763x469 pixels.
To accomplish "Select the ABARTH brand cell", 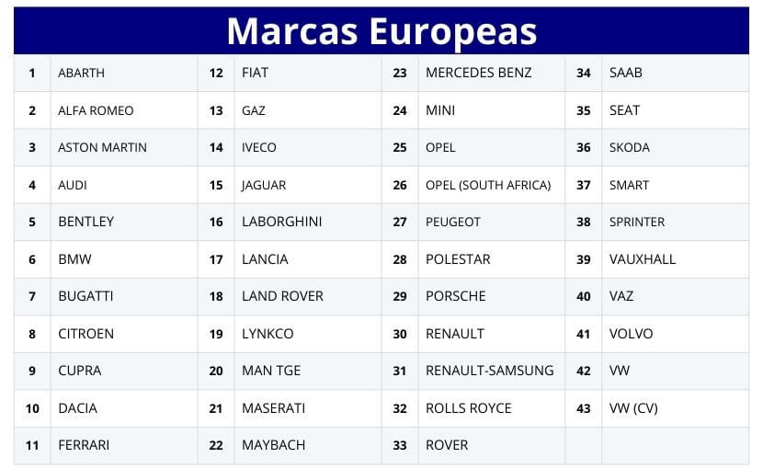I will click(82, 73).
